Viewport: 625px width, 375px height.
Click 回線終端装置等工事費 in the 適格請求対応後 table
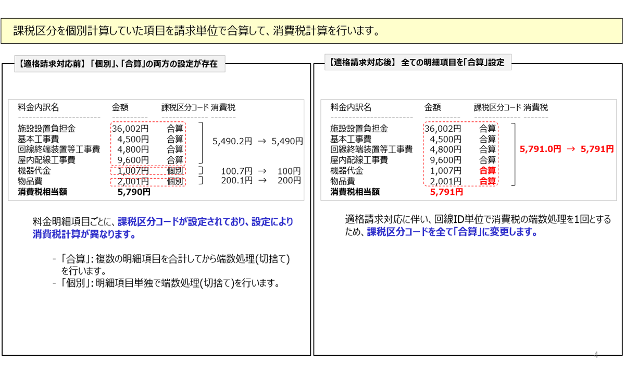point(371,149)
